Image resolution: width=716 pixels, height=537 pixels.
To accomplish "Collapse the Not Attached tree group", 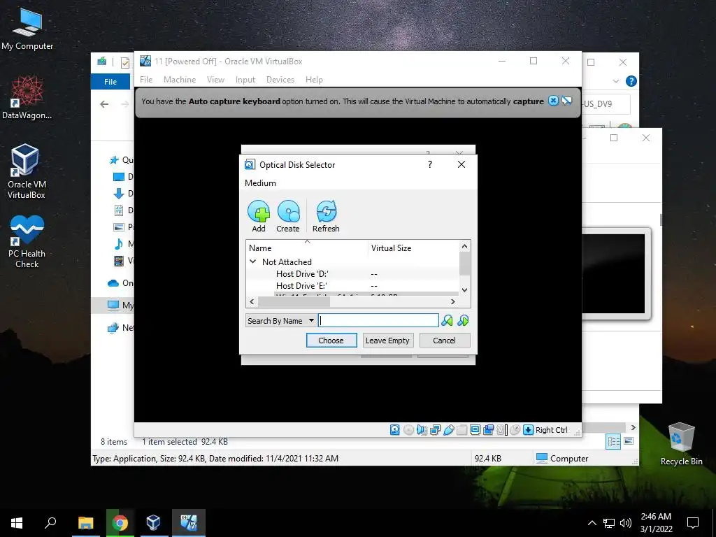I will 252,262.
